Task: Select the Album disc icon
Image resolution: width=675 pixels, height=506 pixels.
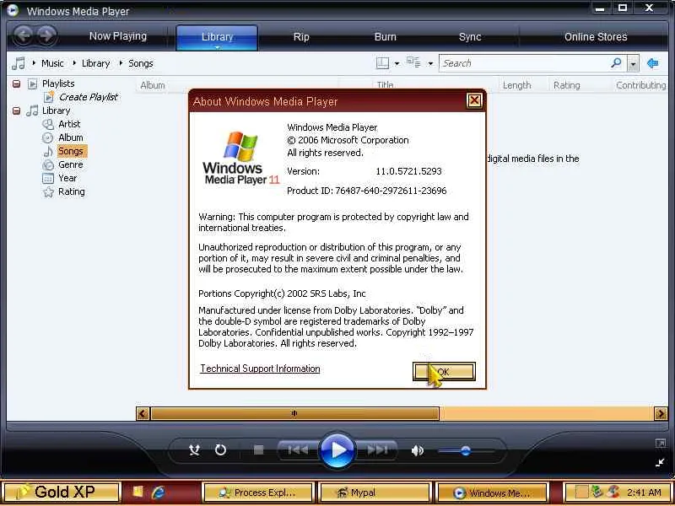Action: tap(48, 137)
